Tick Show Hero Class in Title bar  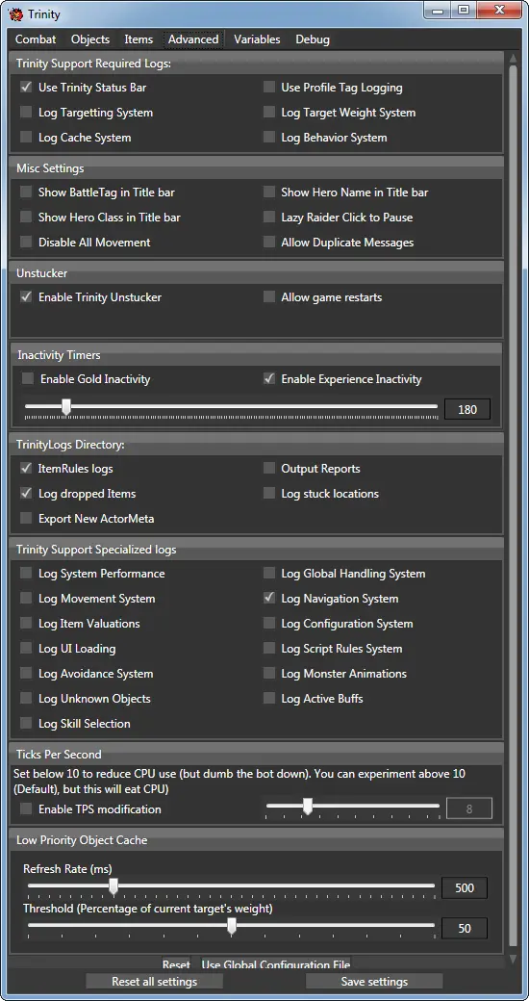[26, 218]
